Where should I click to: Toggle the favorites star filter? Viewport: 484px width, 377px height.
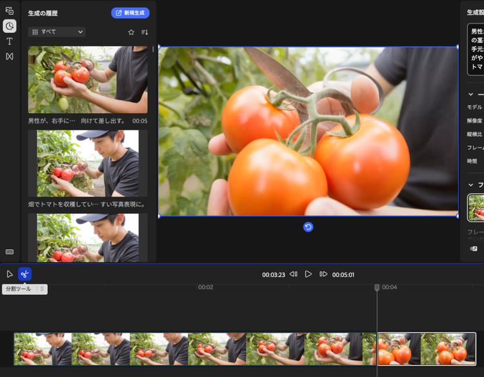click(131, 32)
